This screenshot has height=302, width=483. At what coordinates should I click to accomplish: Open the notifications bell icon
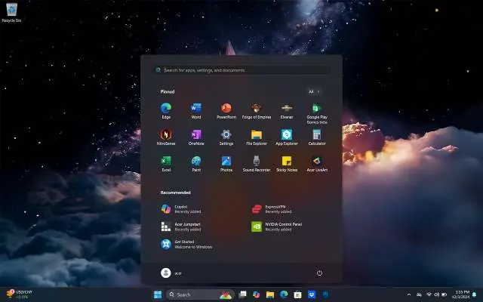(x=475, y=295)
